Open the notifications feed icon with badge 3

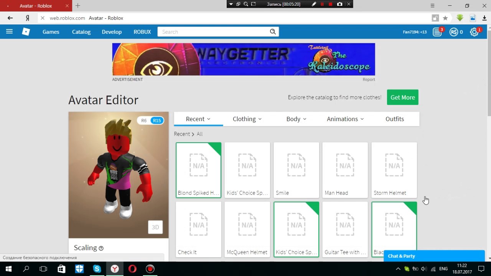pos(437,32)
